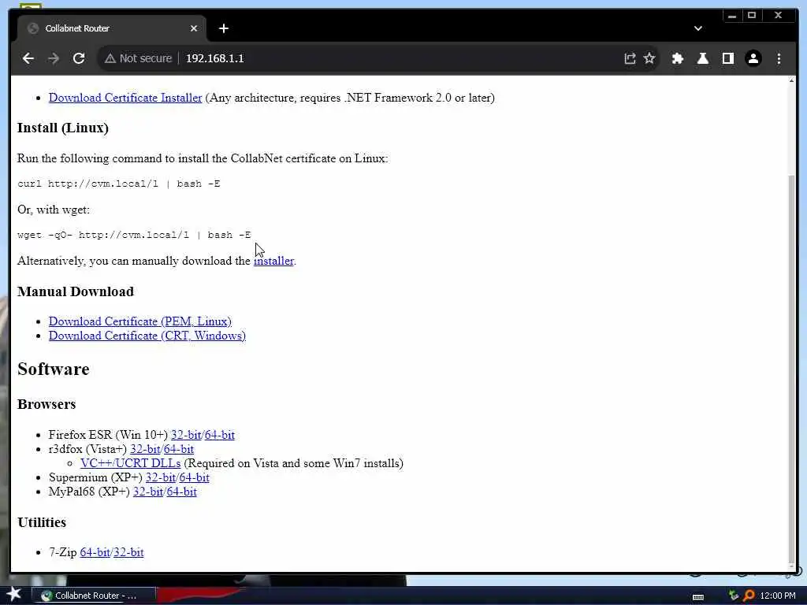Download Supermium 64-bit
Viewport: 807px width, 605px height.
(x=195, y=477)
